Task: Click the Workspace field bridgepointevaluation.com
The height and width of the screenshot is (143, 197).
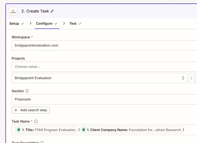Action: pos(104,45)
